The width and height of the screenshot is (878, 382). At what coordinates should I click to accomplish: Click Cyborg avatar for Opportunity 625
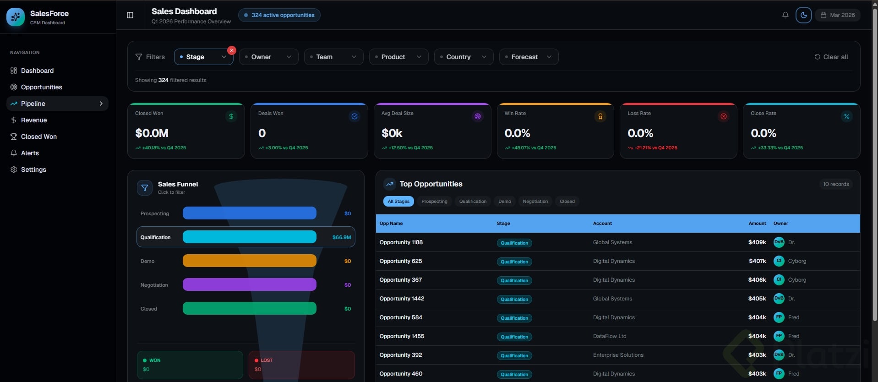(779, 261)
